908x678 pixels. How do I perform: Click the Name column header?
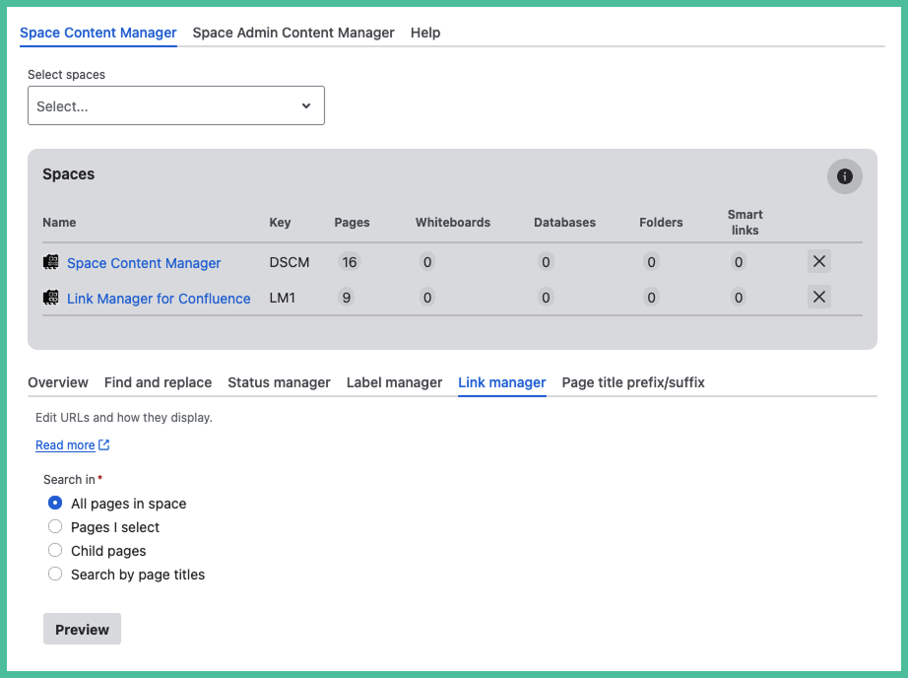tap(59, 223)
